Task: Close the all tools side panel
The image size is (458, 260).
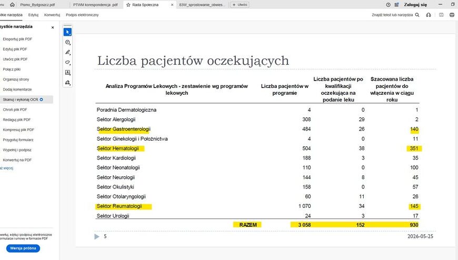Action: pos(53,27)
